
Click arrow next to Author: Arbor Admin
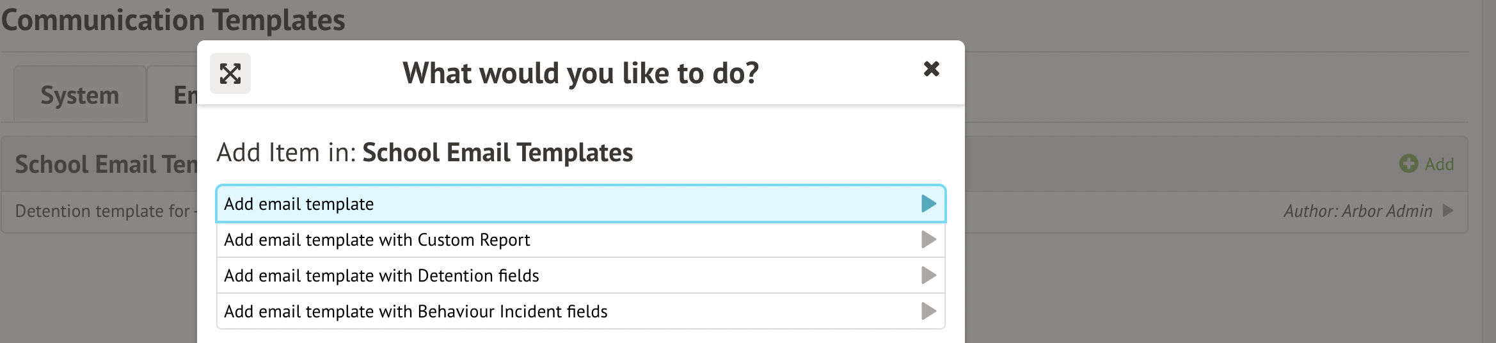click(1449, 211)
